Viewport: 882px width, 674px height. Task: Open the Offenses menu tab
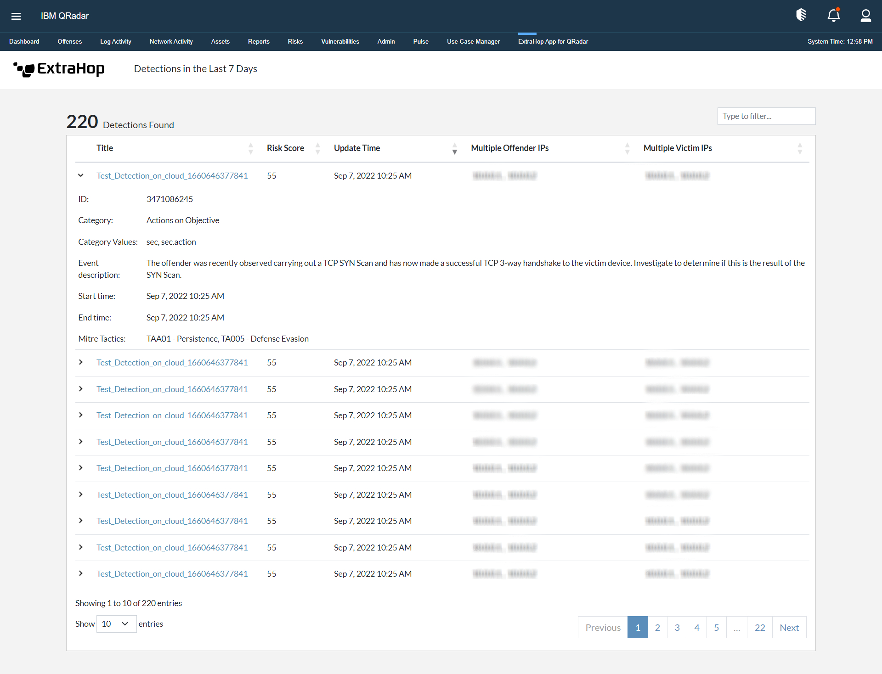coord(69,40)
